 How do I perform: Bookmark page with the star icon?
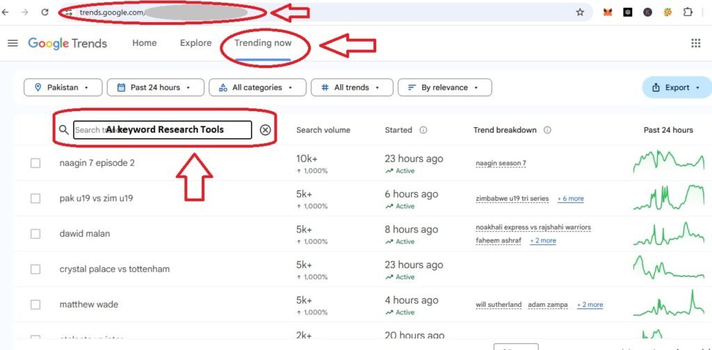[580, 12]
